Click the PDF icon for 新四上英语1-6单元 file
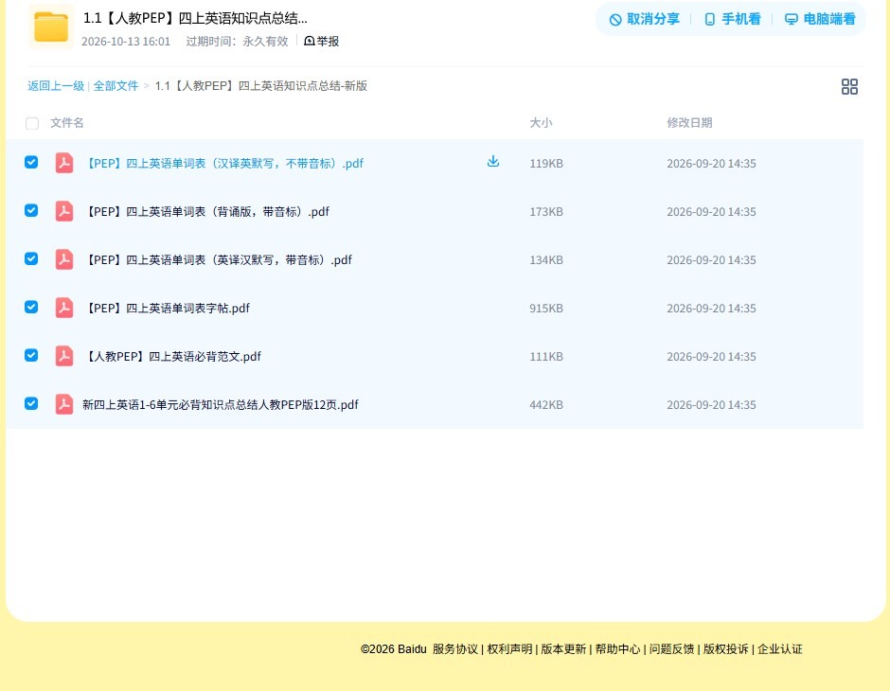The image size is (890, 691). (x=64, y=404)
